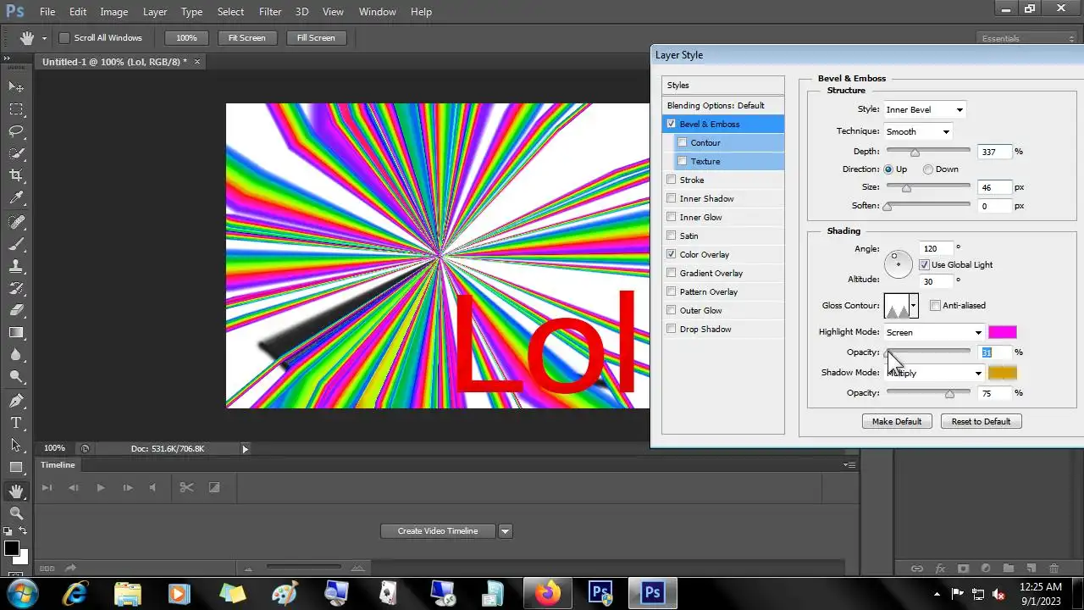This screenshot has width=1084, height=610.
Task: Select the Path Selection tool
Action: (16, 445)
